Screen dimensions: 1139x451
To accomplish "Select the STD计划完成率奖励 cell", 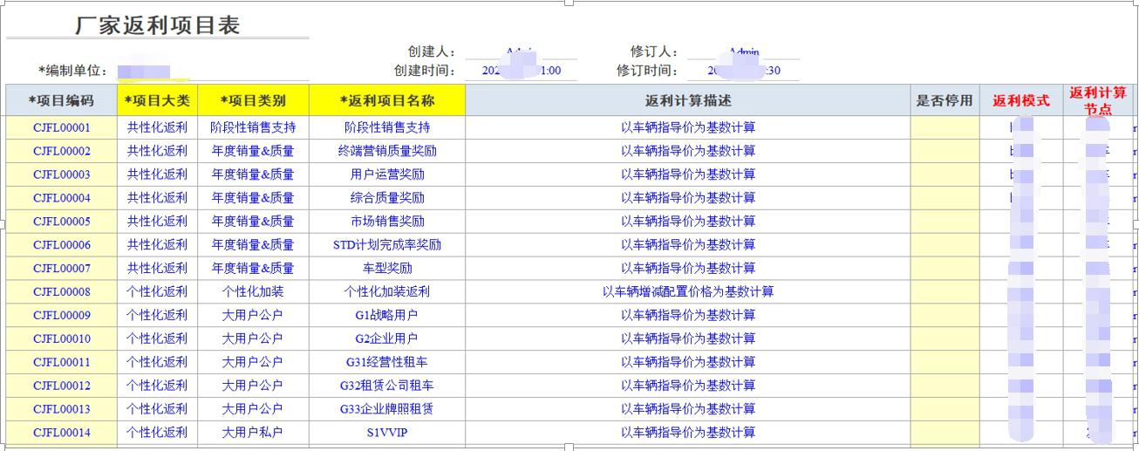I will [387, 244].
